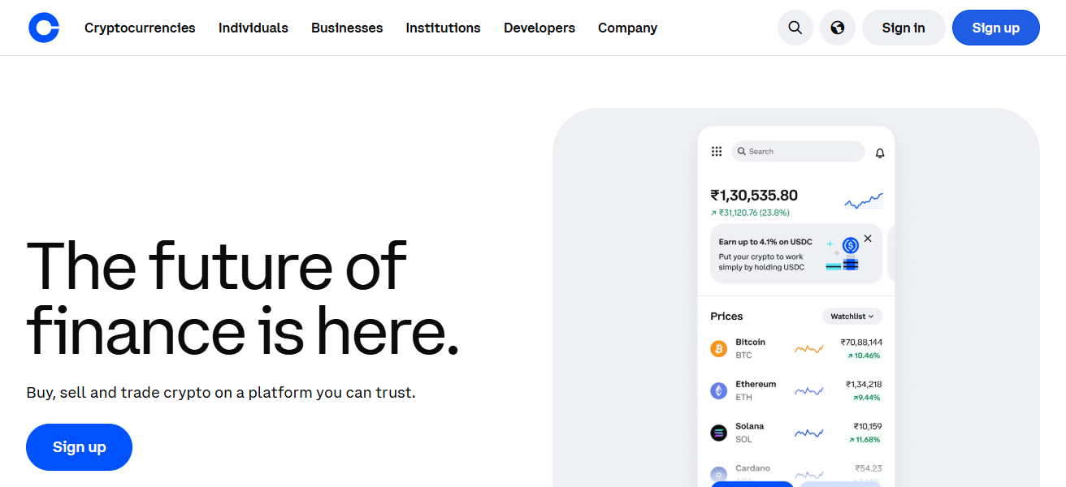The height and width of the screenshot is (487, 1066).
Task: Open the search magnifying glass icon
Action: coord(795,27)
